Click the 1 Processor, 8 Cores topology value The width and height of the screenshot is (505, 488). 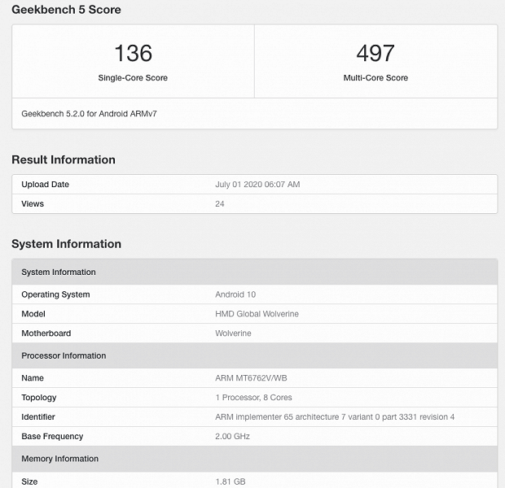tap(253, 398)
